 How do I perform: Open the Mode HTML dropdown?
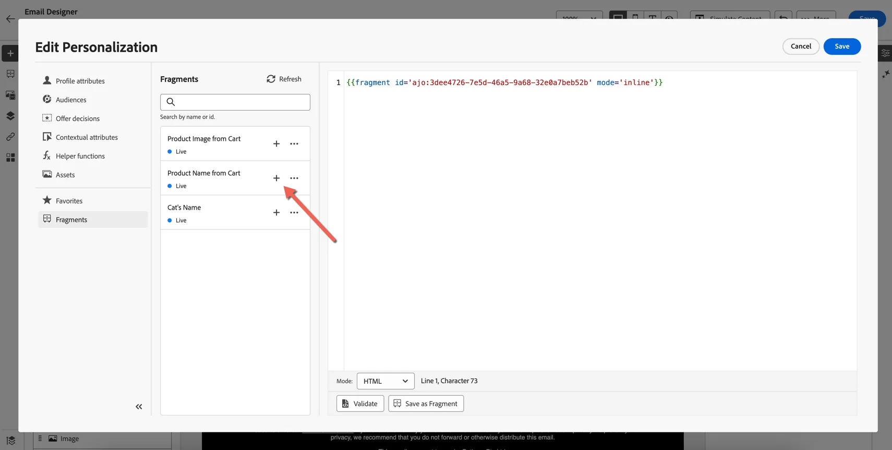coord(385,381)
